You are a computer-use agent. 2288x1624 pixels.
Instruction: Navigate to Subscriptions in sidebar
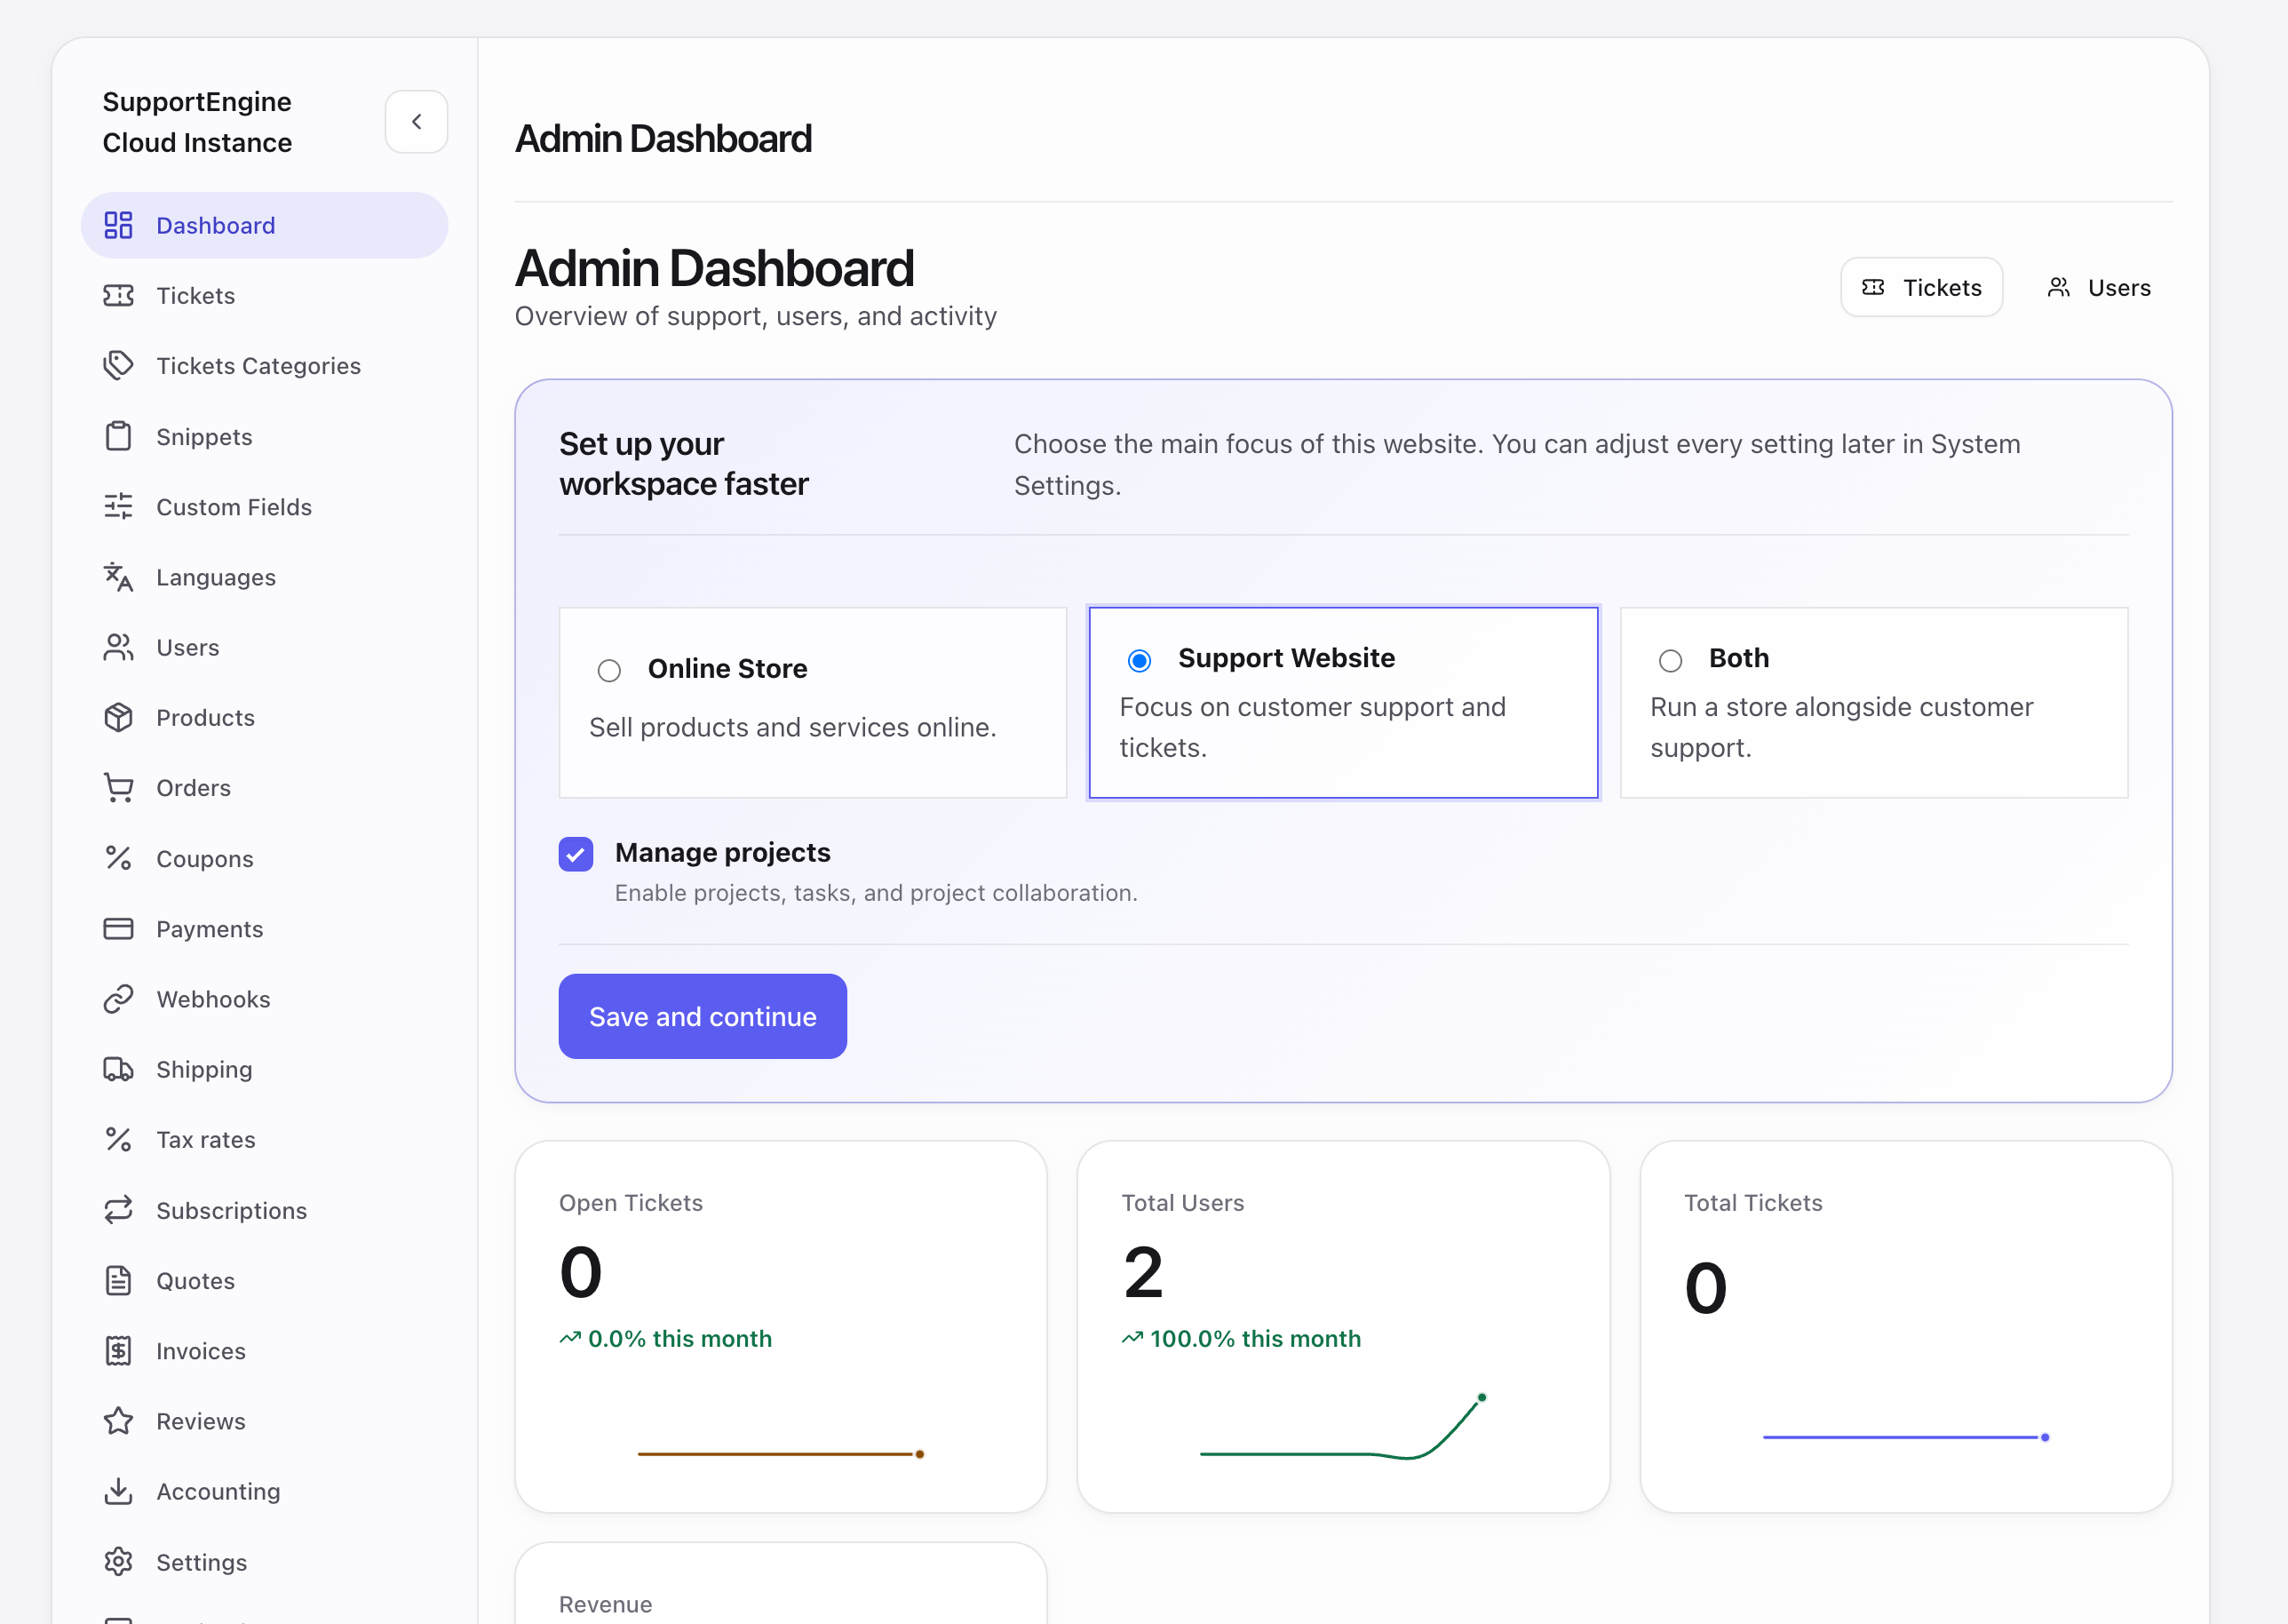(264, 1210)
